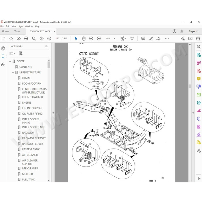Open the Window menu
The width and height of the screenshot is (202, 202).
tap(29, 26)
